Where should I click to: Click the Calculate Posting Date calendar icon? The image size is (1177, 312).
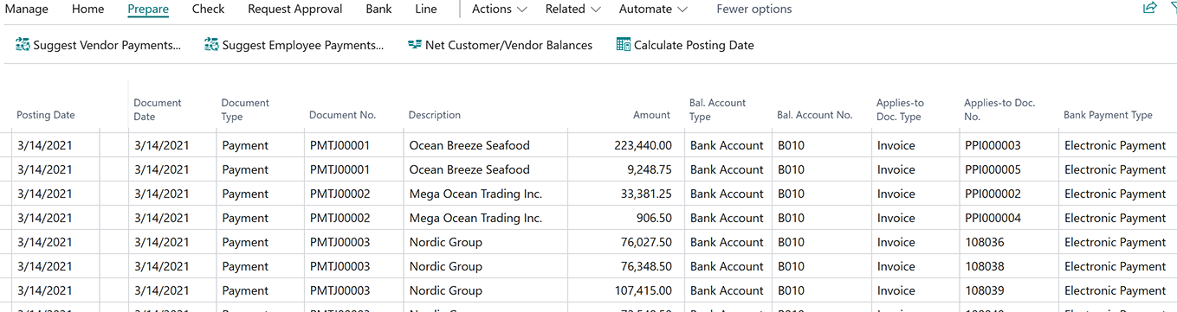pos(623,45)
